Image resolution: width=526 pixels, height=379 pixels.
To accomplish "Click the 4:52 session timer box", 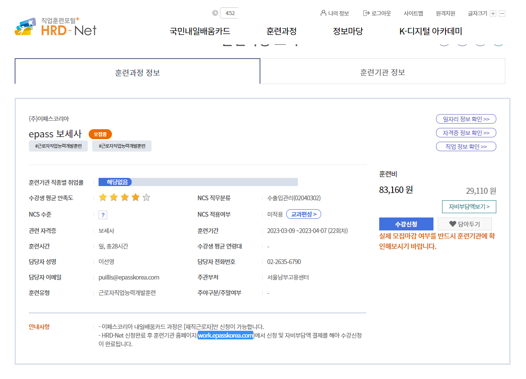I will click(229, 13).
